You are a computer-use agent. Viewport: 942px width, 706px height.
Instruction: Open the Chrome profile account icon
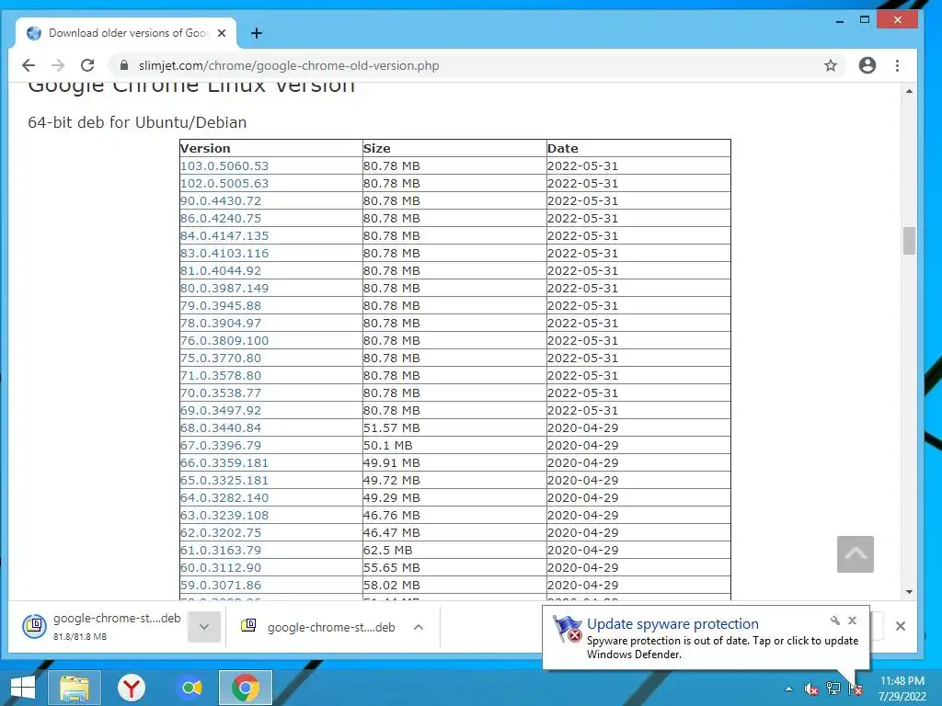[x=867, y=65]
